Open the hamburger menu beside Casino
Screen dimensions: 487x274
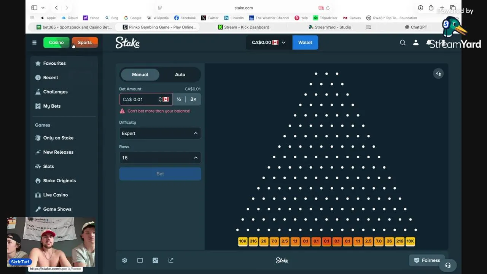coord(34,43)
